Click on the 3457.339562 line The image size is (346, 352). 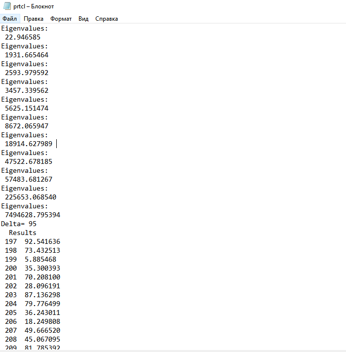27,90
